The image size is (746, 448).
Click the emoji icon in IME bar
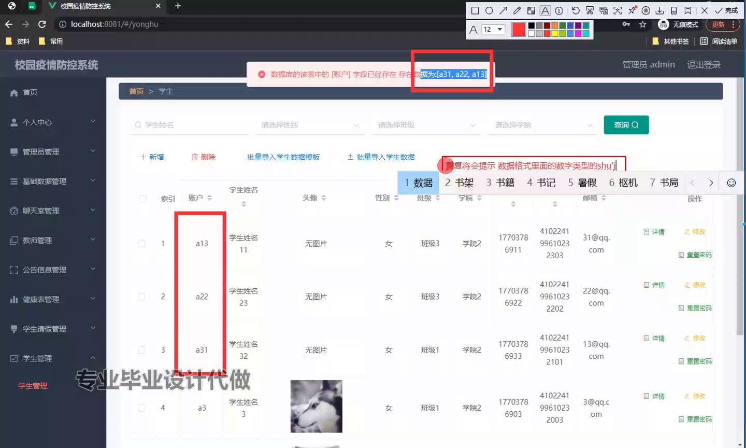(x=731, y=183)
